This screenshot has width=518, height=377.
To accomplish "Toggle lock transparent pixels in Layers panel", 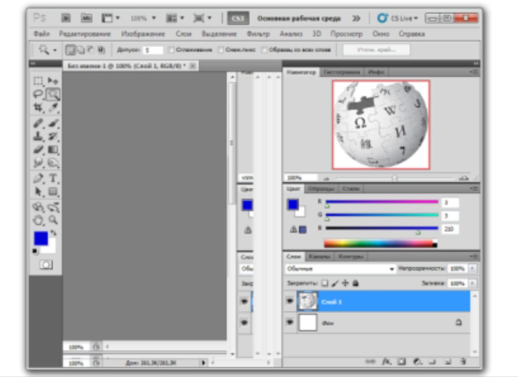I will point(325,283).
